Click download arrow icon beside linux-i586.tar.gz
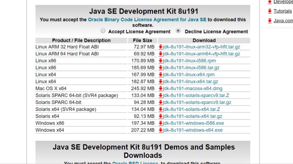293x164 pixels. 161,68
